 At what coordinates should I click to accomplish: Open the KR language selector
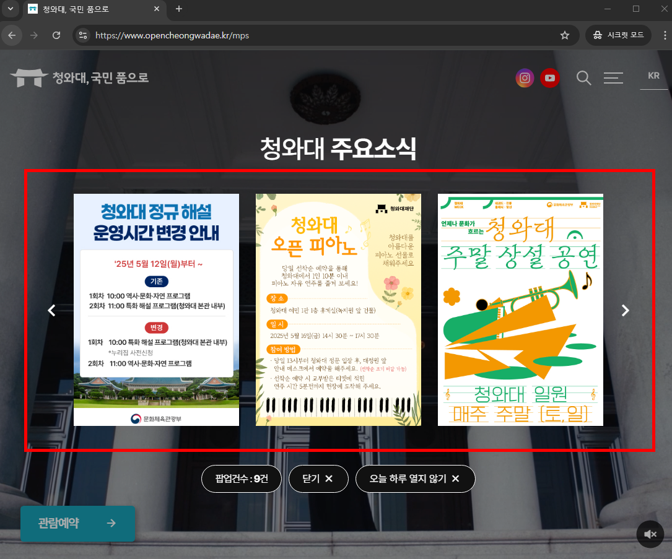[653, 75]
